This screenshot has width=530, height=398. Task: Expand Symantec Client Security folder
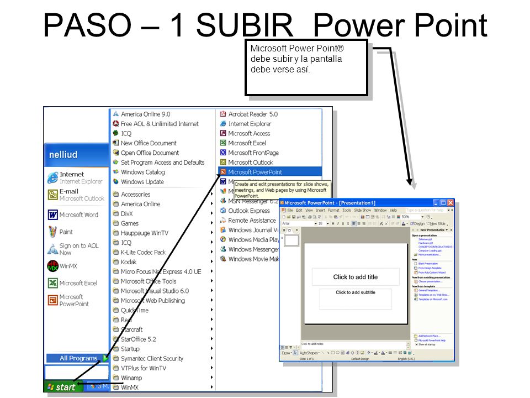pos(163,358)
